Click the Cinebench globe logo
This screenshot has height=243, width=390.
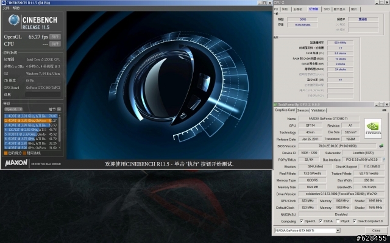(14, 20)
